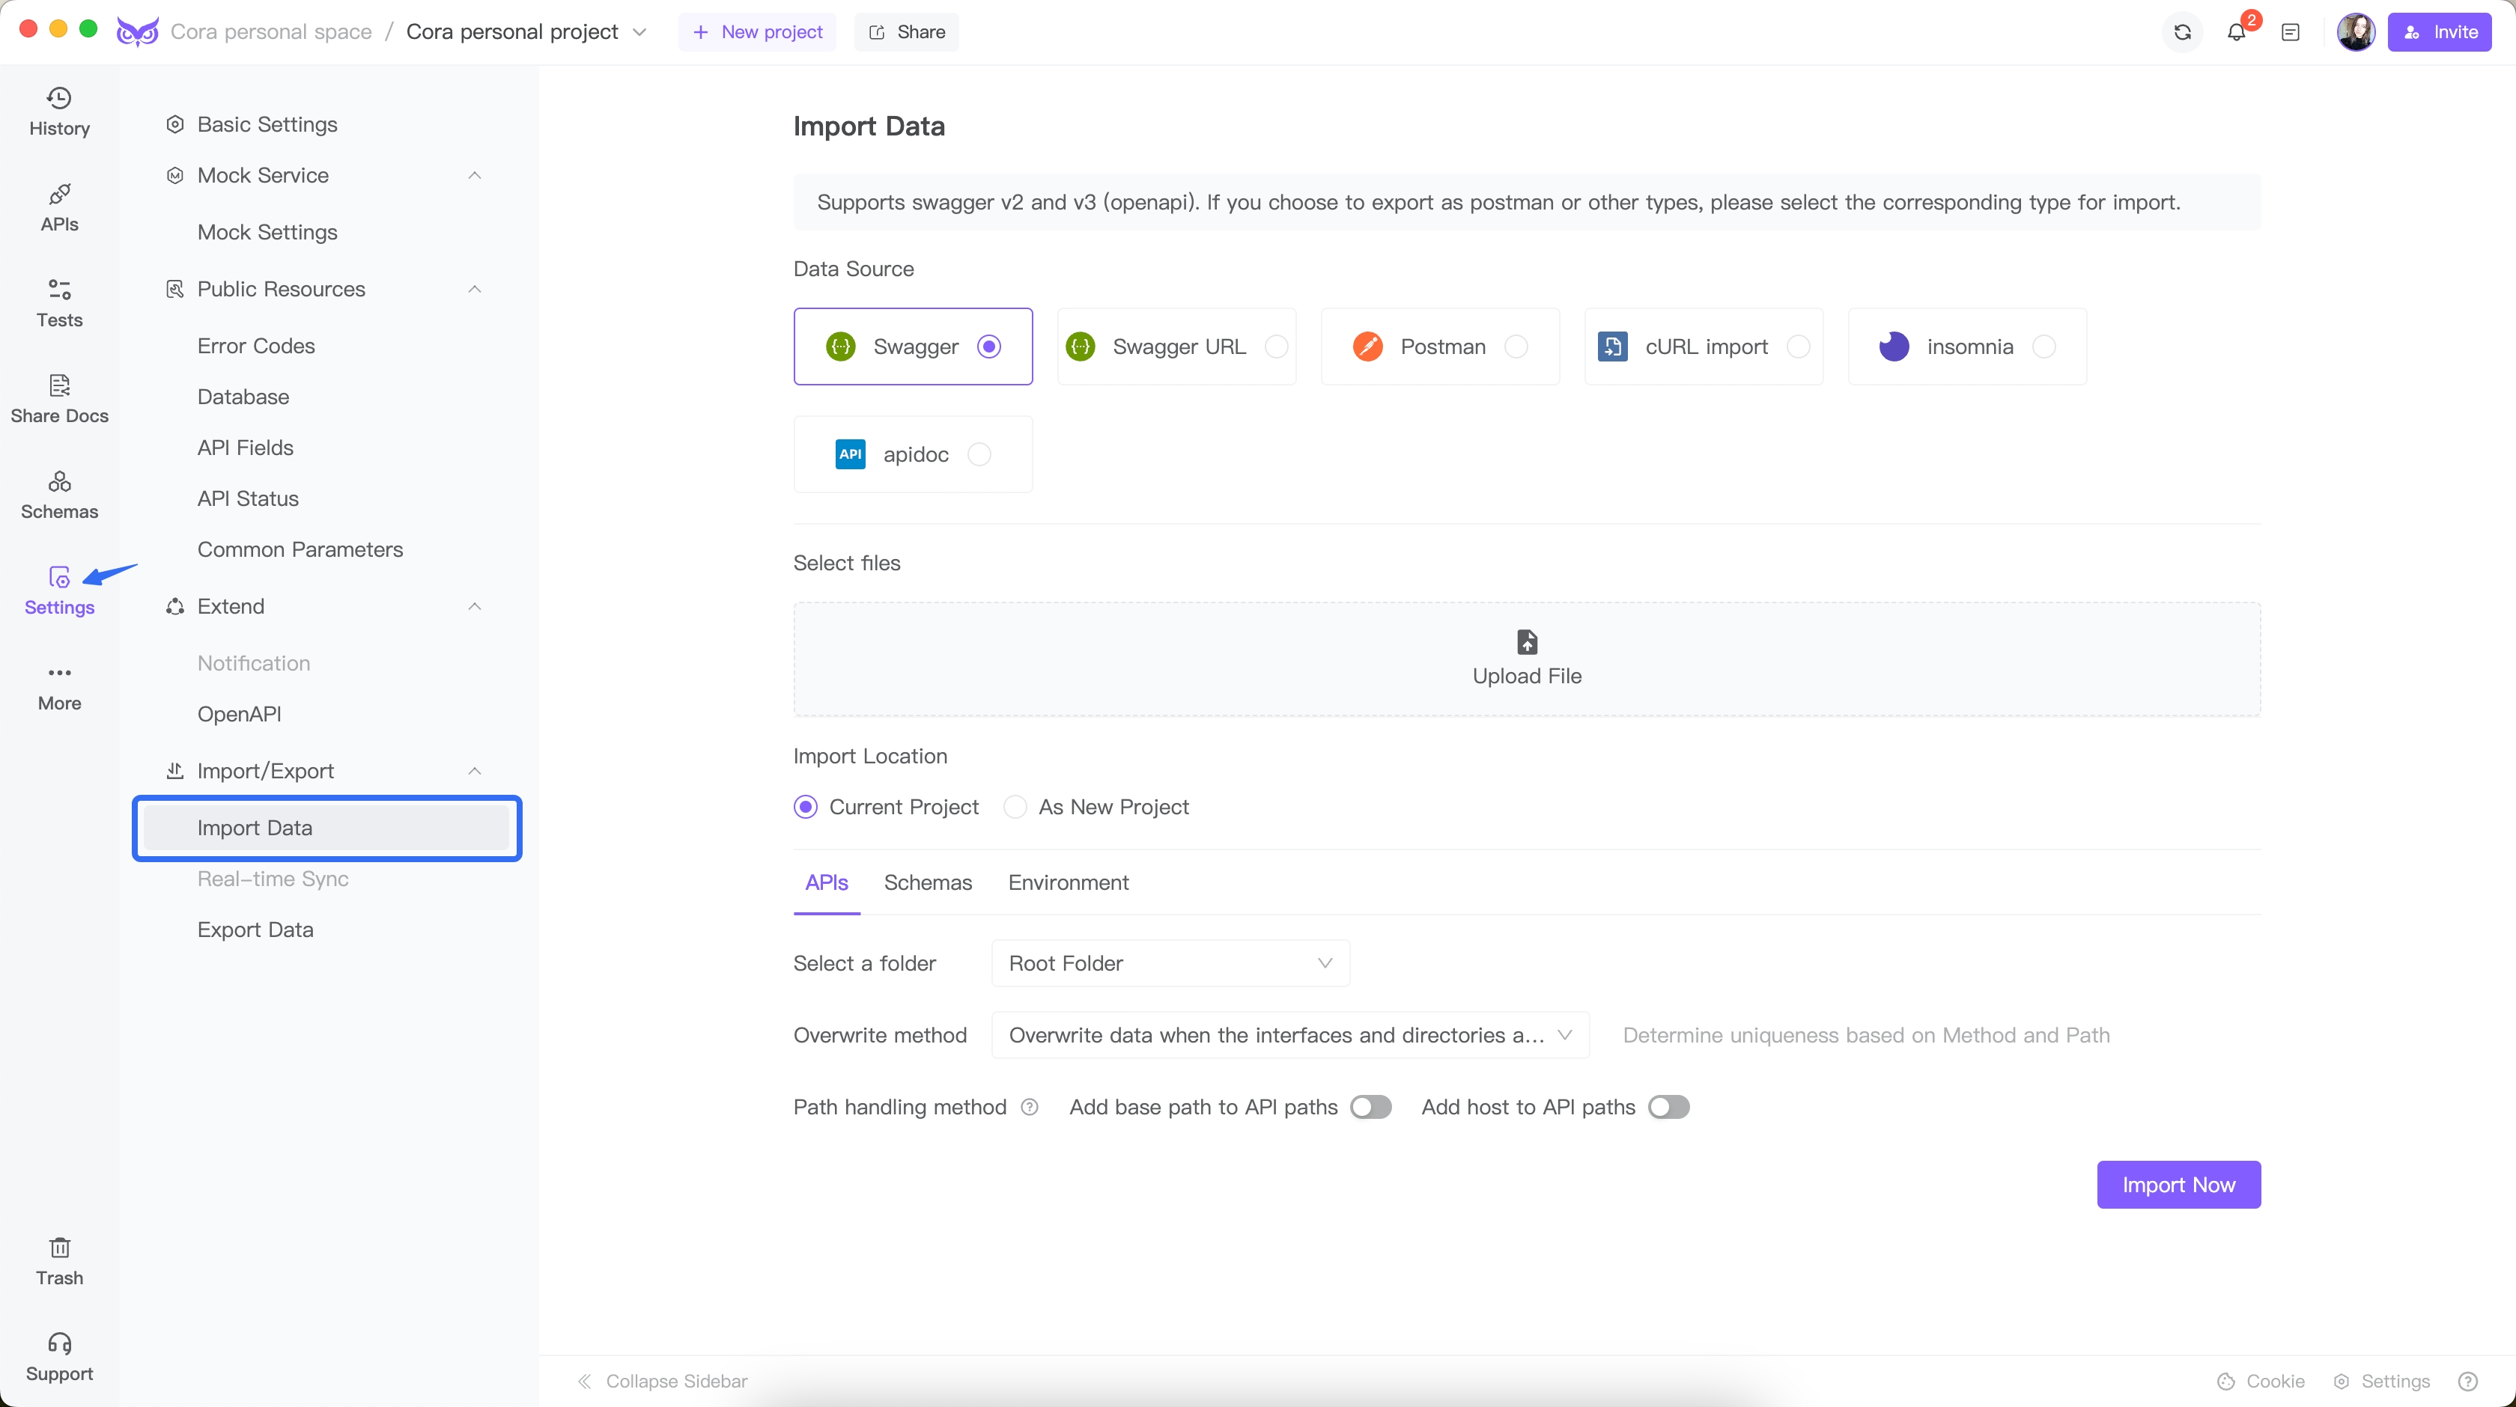The image size is (2516, 1407).
Task: Click the Support icon in sidebar
Action: tap(58, 1345)
